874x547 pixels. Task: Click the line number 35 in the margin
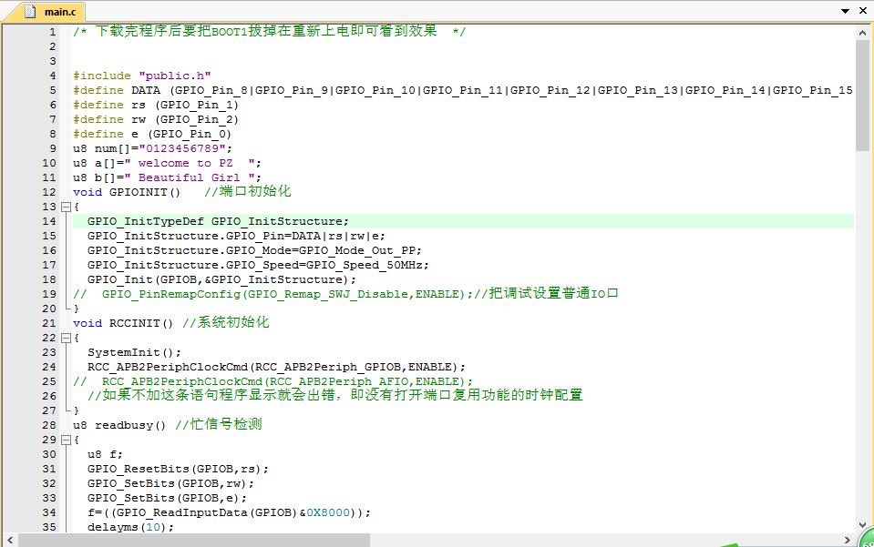(x=49, y=527)
